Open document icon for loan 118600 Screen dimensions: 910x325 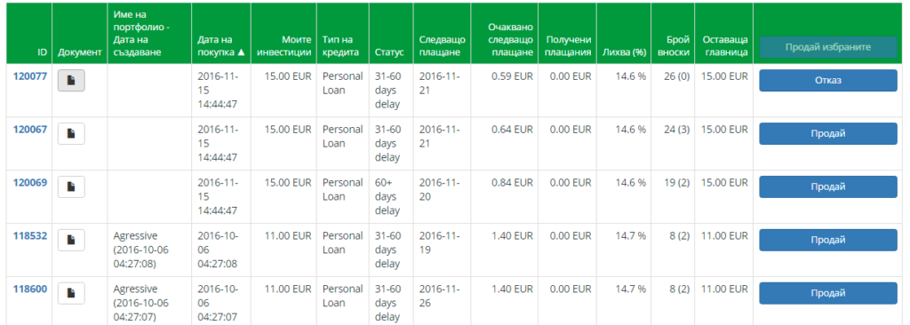[x=71, y=294]
